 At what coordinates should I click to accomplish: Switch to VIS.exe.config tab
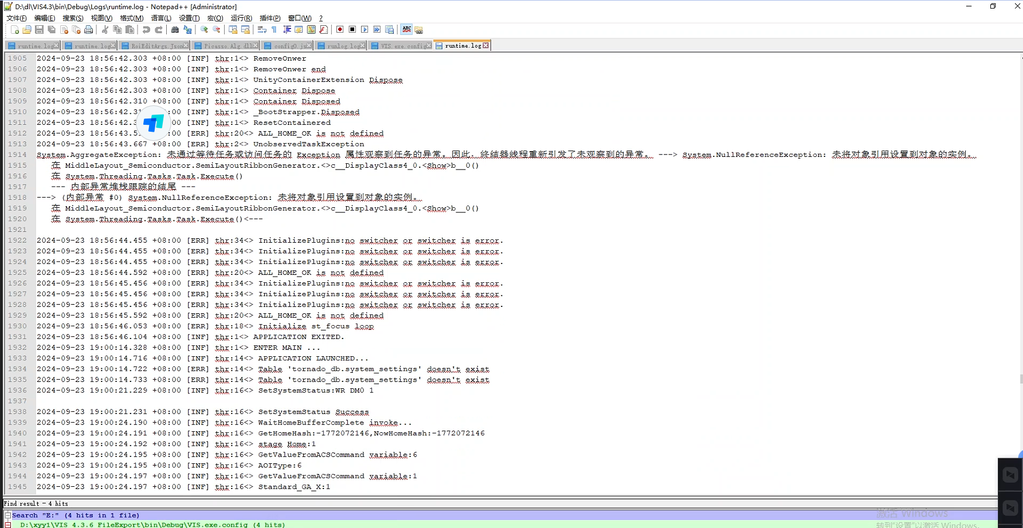[401, 46]
